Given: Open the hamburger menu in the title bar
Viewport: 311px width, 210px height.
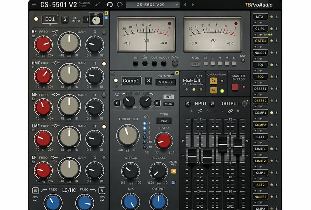Looking at the screenshot, I should (34, 5).
